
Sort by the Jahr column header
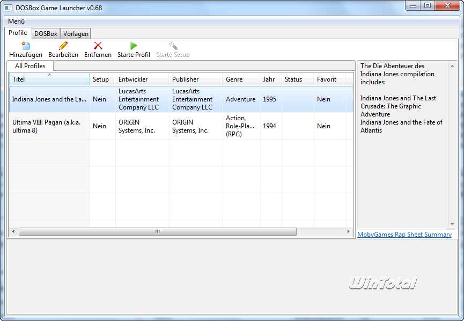[x=271, y=79]
